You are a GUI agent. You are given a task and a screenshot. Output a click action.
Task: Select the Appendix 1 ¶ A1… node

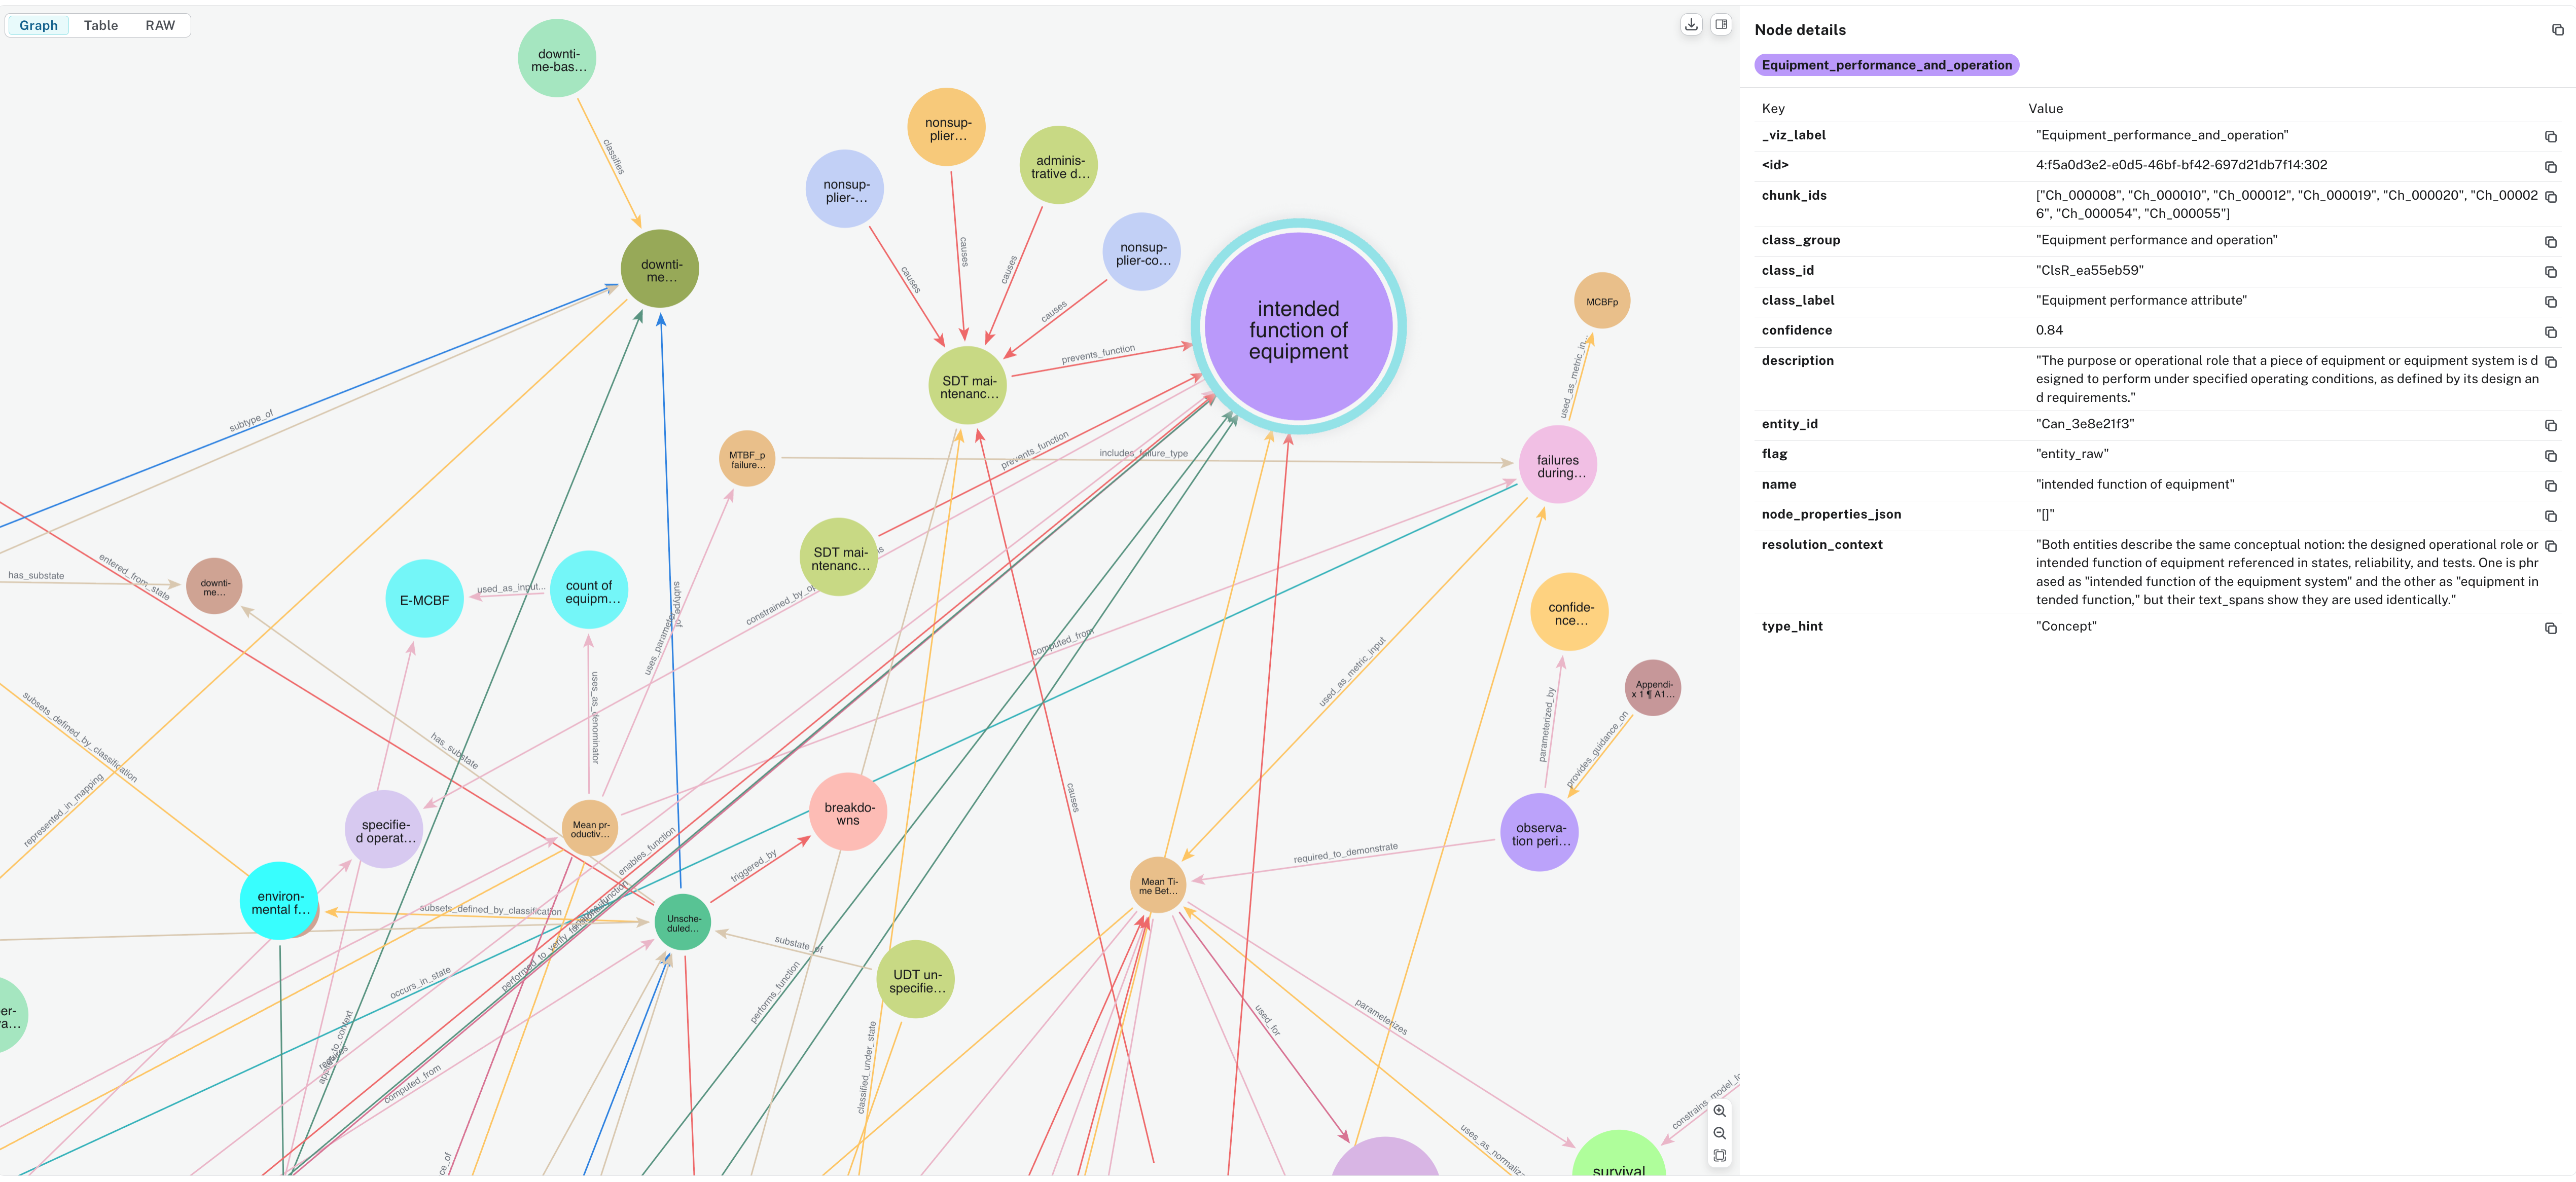(x=1653, y=688)
